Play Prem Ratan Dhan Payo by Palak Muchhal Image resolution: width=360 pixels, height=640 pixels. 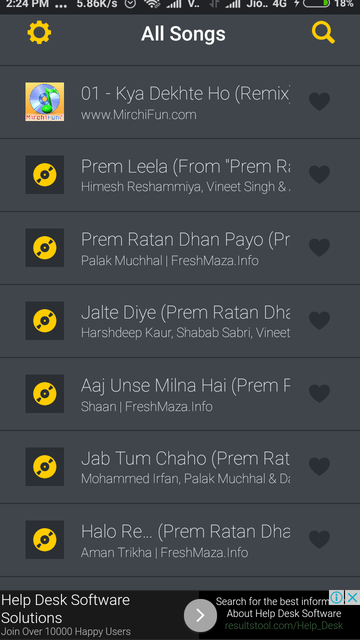click(x=185, y=247)
